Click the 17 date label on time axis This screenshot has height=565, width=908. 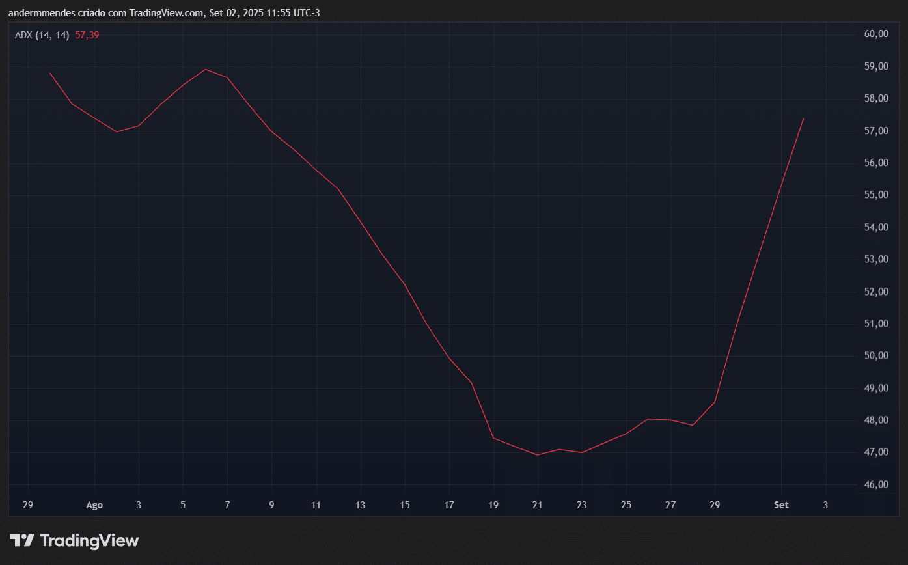pyautogui.click(x=449, y=504)
